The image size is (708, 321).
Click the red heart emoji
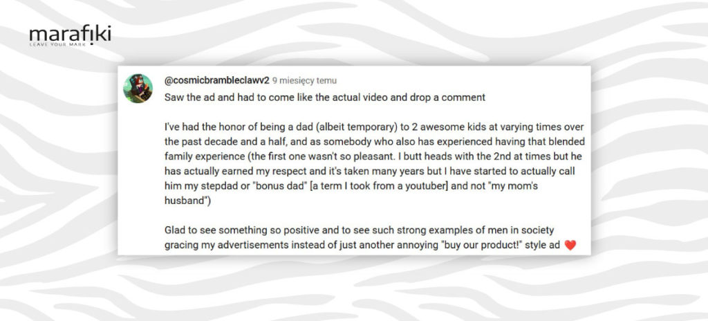[570, 246]
